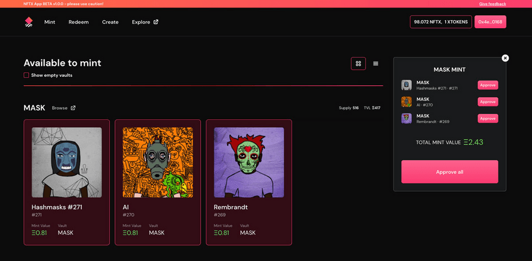Viewport: 532px width, 261px height.
Task: Open the Mint page
Action: coord(49,22)
